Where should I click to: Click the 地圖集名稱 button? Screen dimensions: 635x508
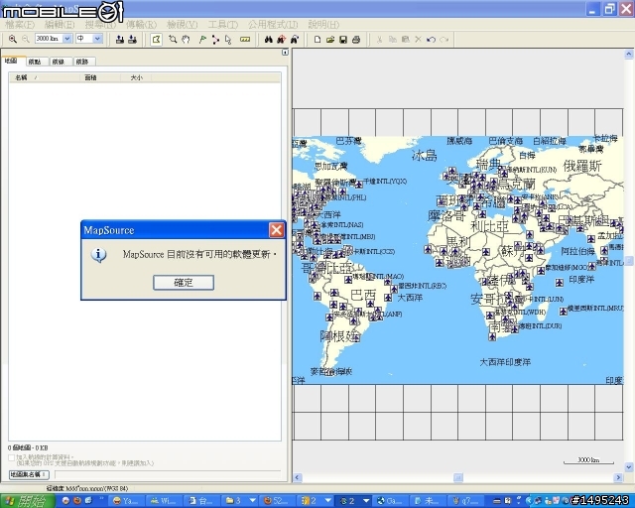(x=29, y=474)
